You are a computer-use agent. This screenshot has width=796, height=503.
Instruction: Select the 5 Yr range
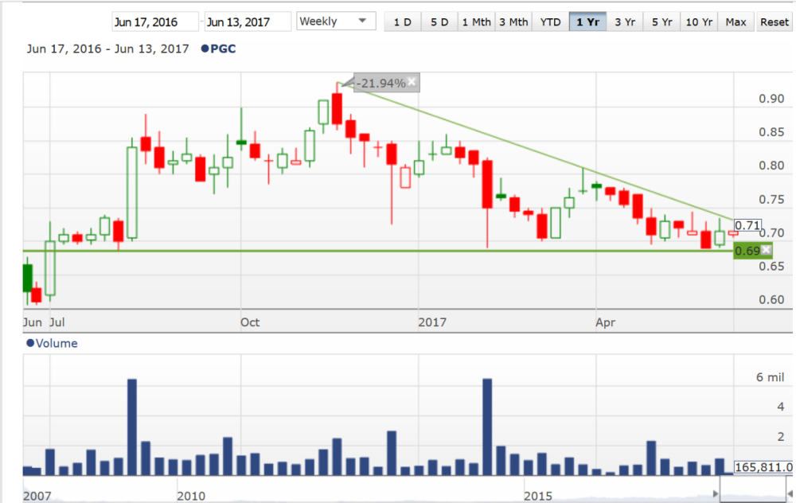point(662,21)
